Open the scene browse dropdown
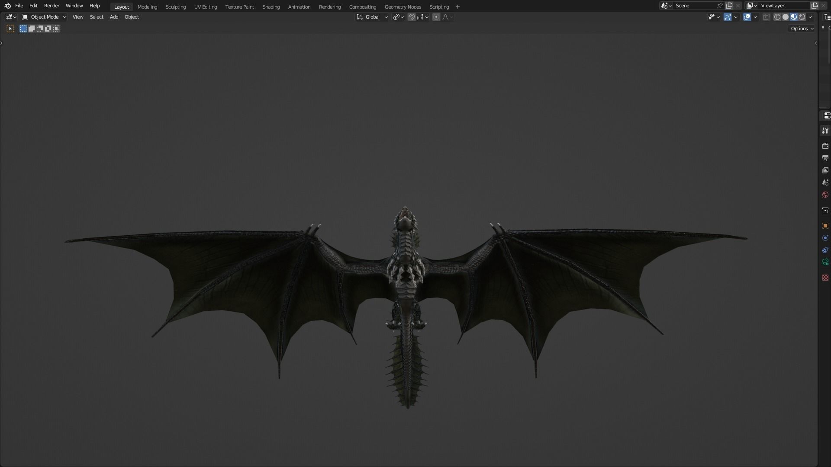Screen dimensions: 831x467 click(666, 6)
